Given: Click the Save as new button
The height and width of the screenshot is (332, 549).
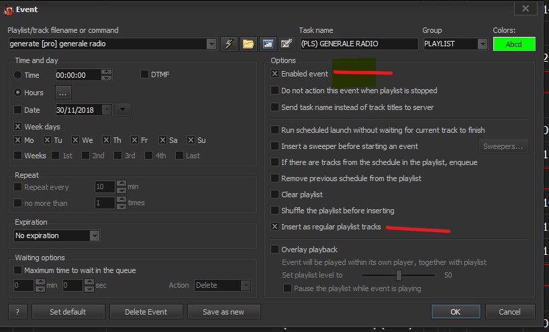Looking at the screenshot, I should coord(223,312).
